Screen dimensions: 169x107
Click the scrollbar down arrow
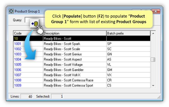click(x=153, y=86)
